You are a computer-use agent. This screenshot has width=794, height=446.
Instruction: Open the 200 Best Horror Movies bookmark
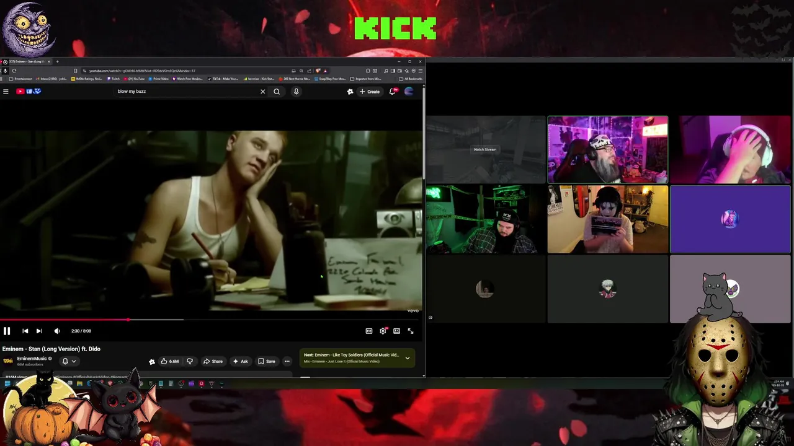(295, 79)
